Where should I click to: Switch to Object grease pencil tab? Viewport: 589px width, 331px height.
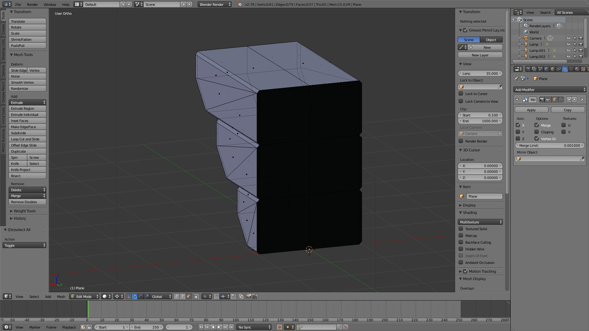click(x=491, y=40)
